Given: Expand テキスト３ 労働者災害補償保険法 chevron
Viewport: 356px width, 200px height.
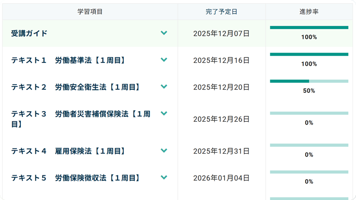Looking at the screenshot, I should (x=164, y=114).
